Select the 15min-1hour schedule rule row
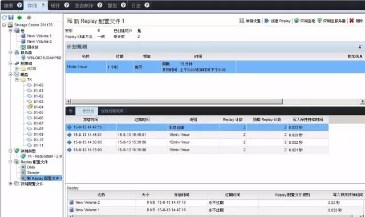The height and width of the screenshot is (217, 365). (215, 67)
